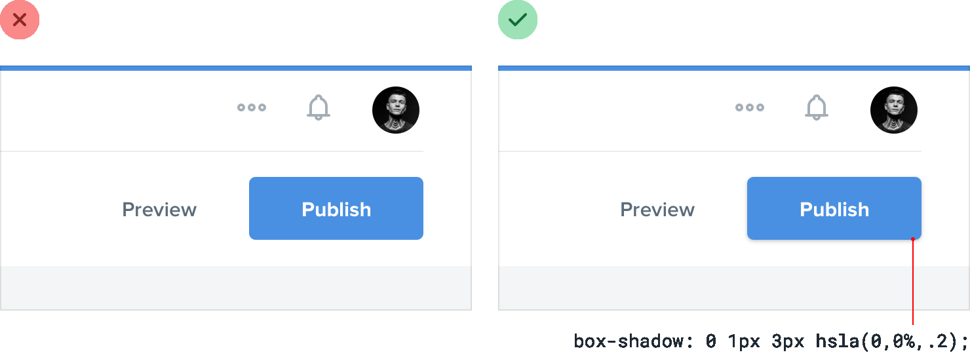Open the three-dots menu in the correct example
This screenshot has height=363, width=970.
pyautogui.click(x=750, y=107)
